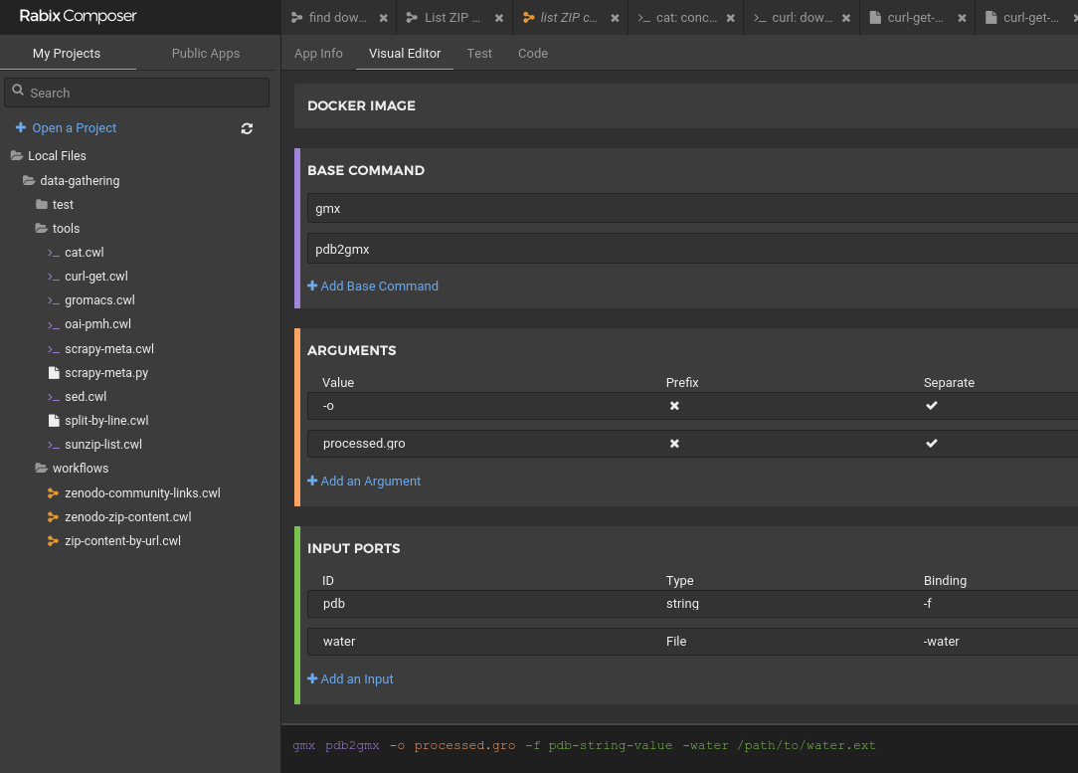The image size is (1078, 773).
Task: Click the 'string' type cell of pdb
Action: [682, 604]
